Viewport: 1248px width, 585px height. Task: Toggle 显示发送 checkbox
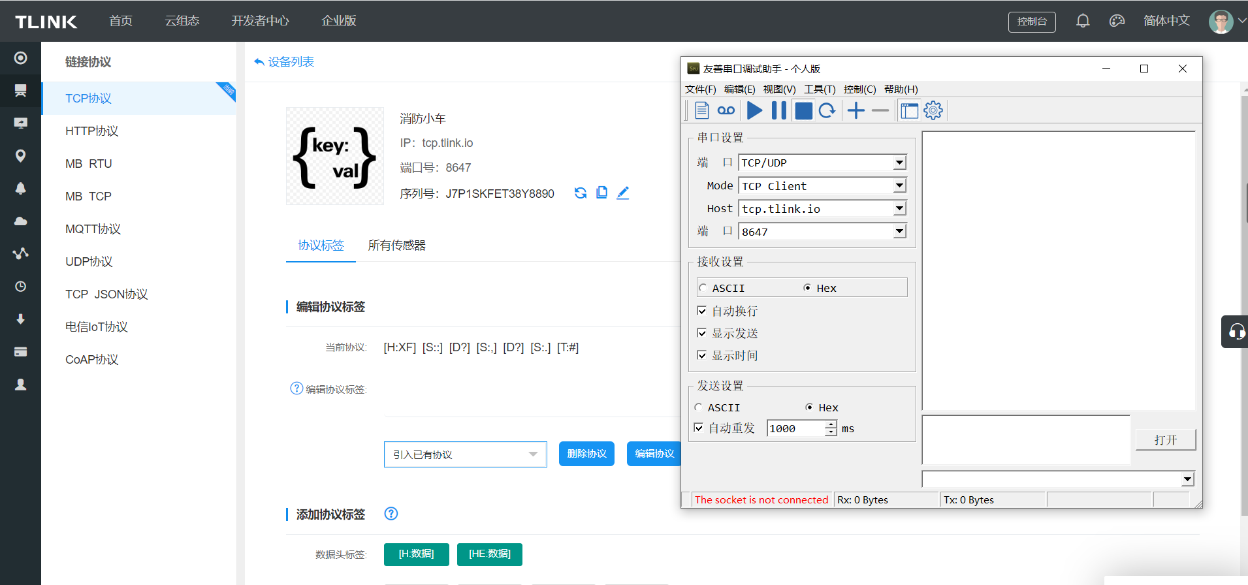pyautogui.click(x=702, y=333)
